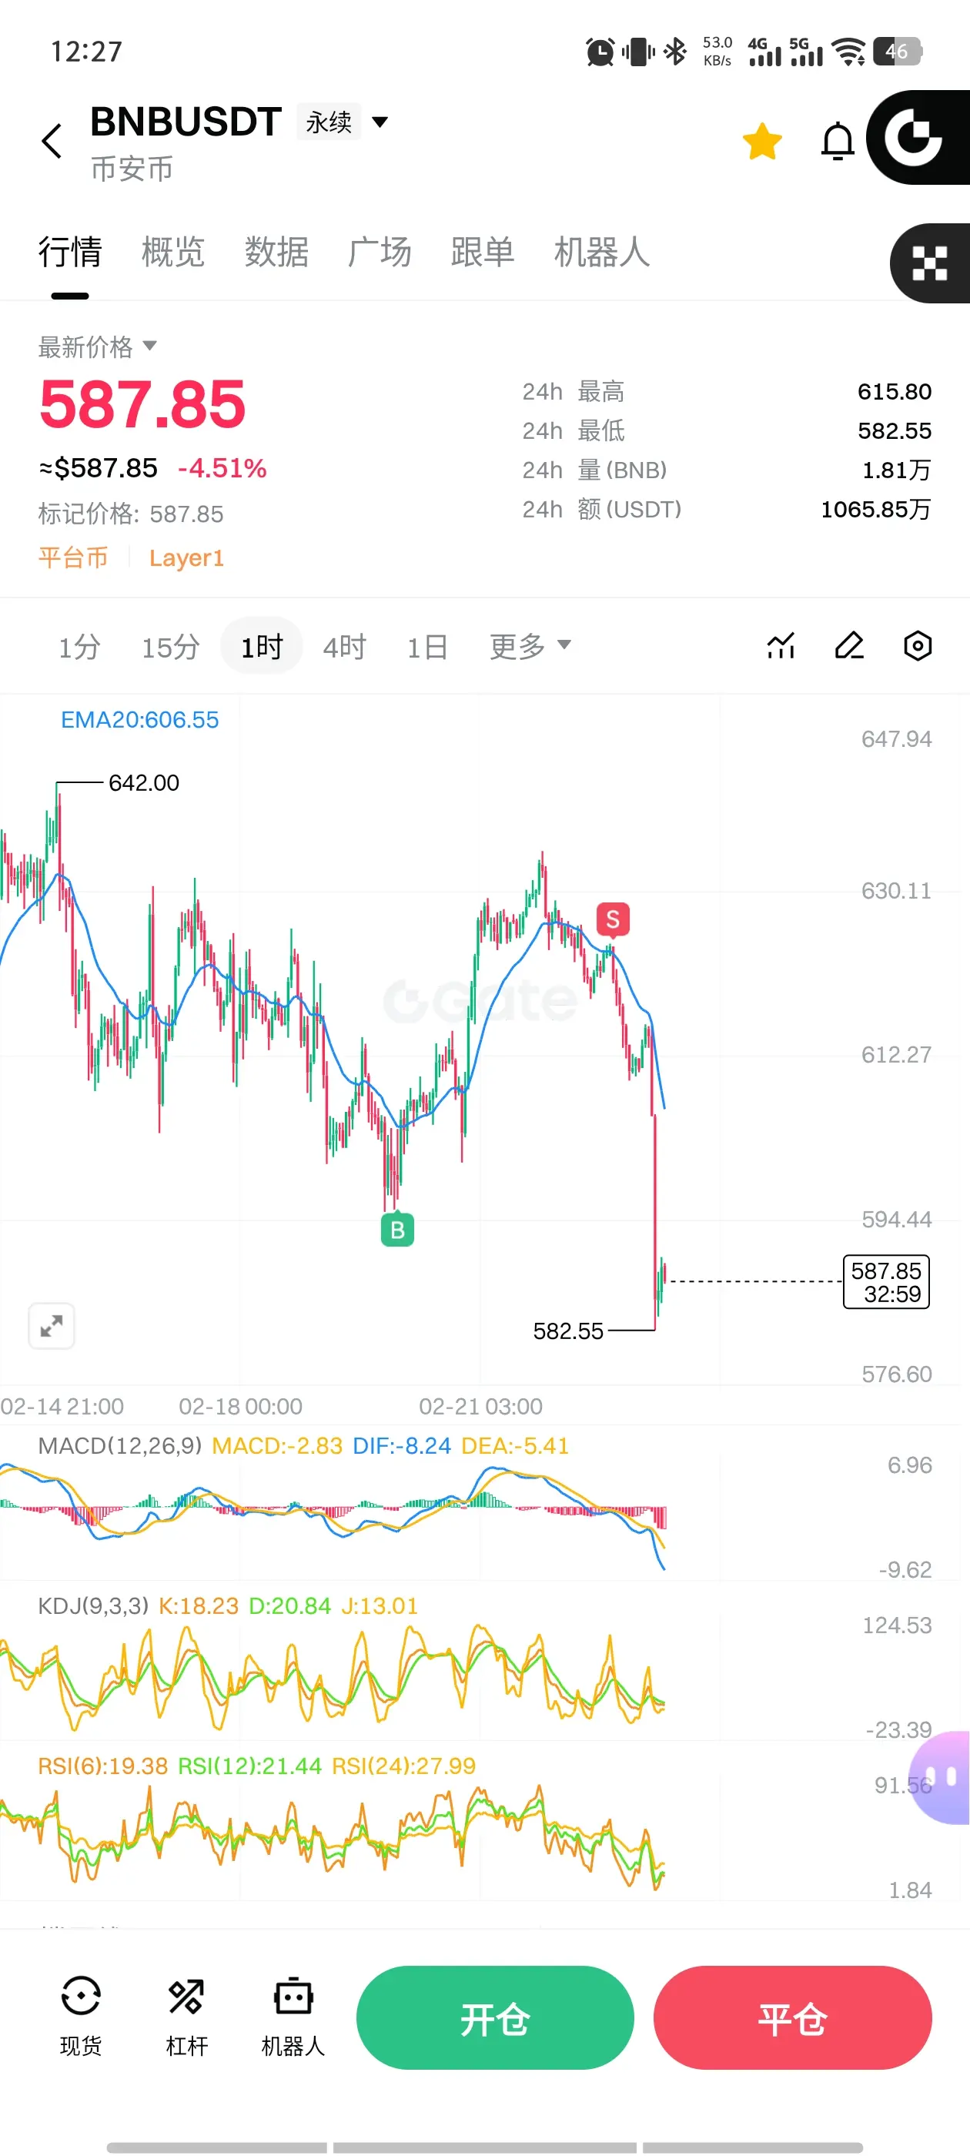Image resolution: width=970 pixels, height=2156 pixels.
Task: Select the pencil drawing tool
Action: point(848,645)
